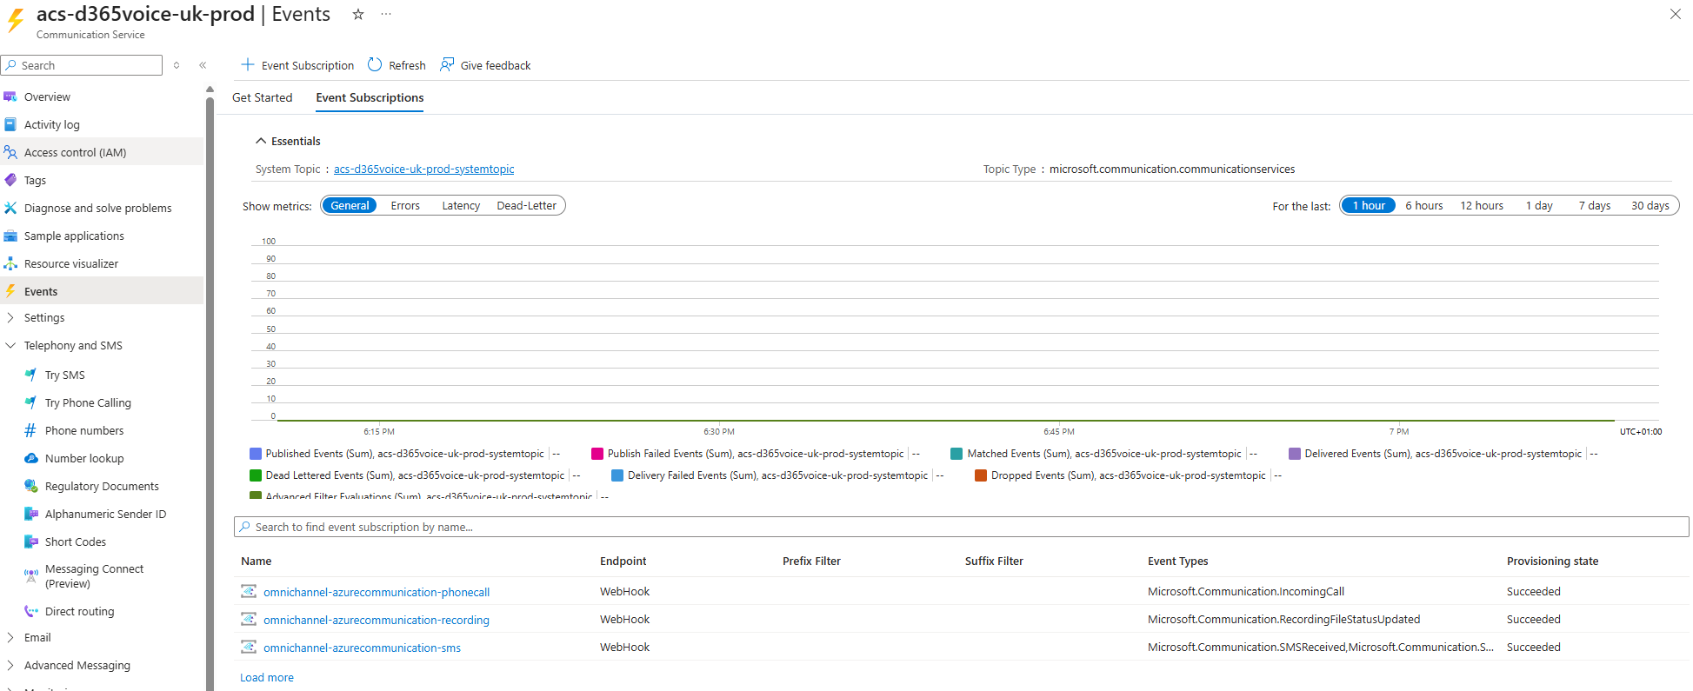Click the Number lookup icon
Image resolution: width=1693 pixels, height=691 pixels.
(31, 458)
